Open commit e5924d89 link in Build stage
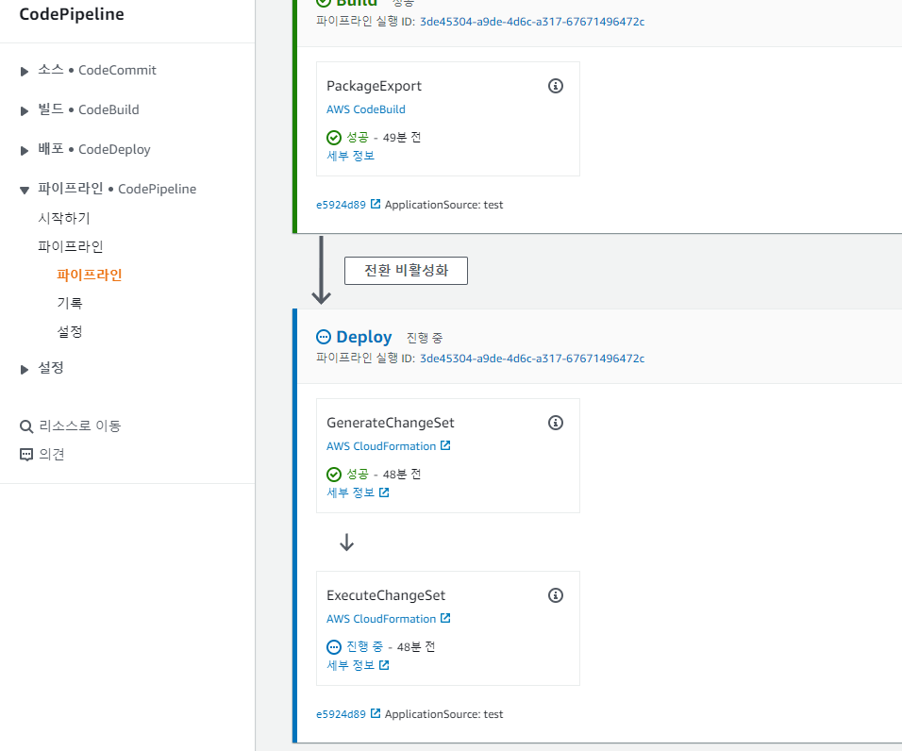This screenshot has height=751, width=902. (x=341, y=205)
